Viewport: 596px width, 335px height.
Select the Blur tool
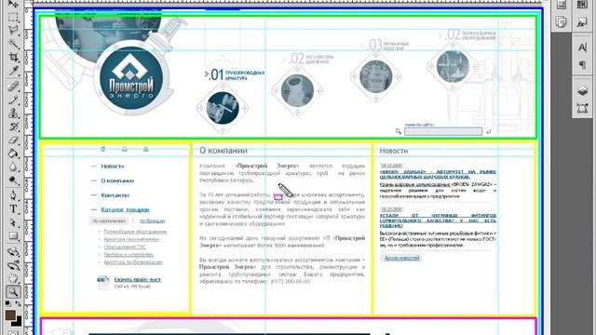(13, 167)
